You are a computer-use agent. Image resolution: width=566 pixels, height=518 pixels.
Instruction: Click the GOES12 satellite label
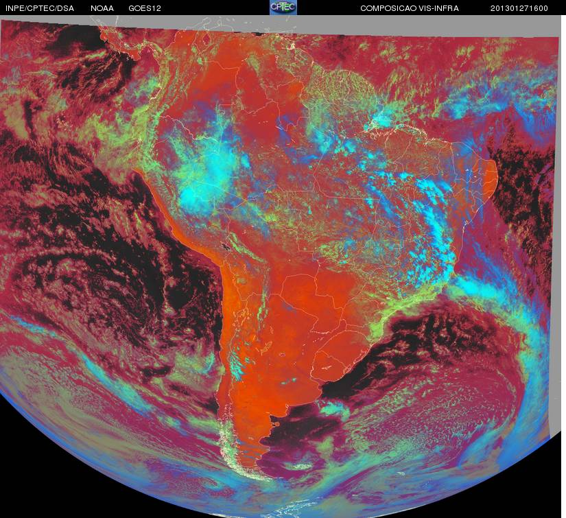click(145, 8)
